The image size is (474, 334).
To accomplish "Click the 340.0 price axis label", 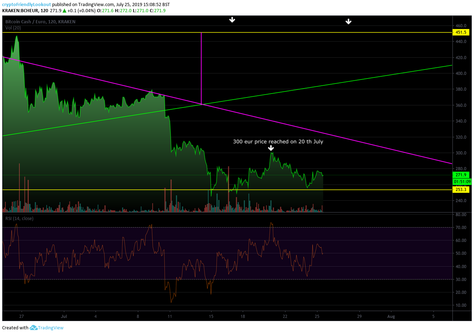I will click(461, 121).
